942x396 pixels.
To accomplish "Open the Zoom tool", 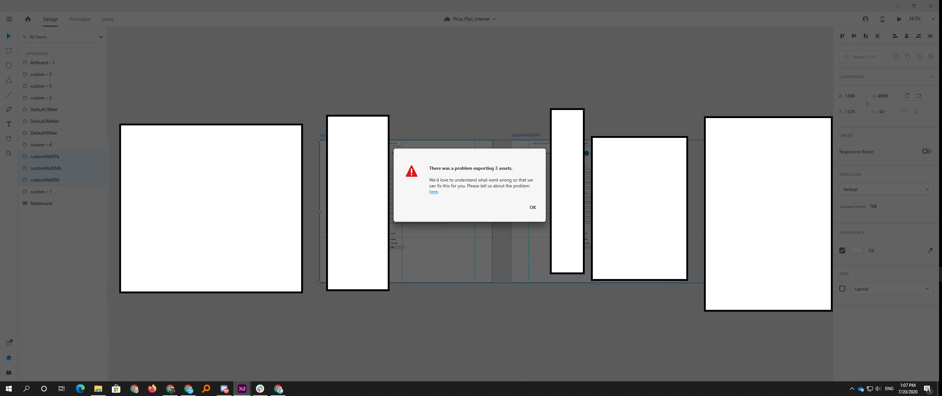I will [9, 153].
